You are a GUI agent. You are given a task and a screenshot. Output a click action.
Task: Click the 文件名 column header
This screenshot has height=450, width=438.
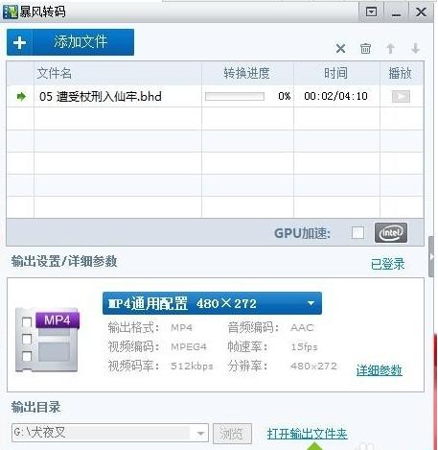55,73
